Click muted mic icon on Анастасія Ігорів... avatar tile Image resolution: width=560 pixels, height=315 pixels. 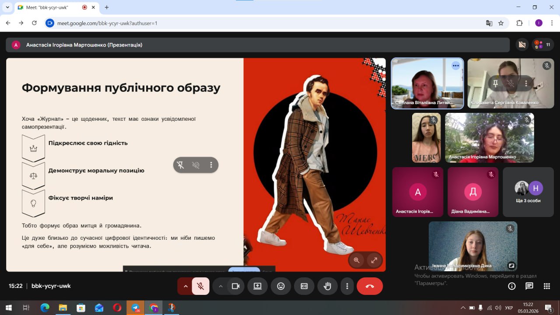[436, 175]
